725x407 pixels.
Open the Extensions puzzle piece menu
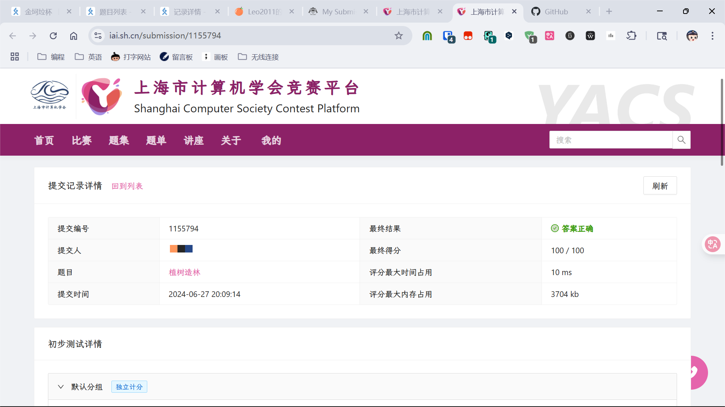coord(631,36)
